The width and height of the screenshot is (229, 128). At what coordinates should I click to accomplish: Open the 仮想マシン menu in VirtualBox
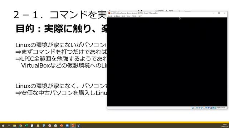coord(117,16)
